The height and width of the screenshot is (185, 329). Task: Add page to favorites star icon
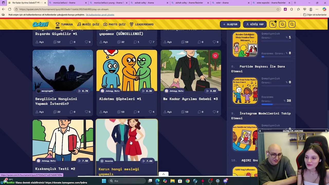coord(278,9)
